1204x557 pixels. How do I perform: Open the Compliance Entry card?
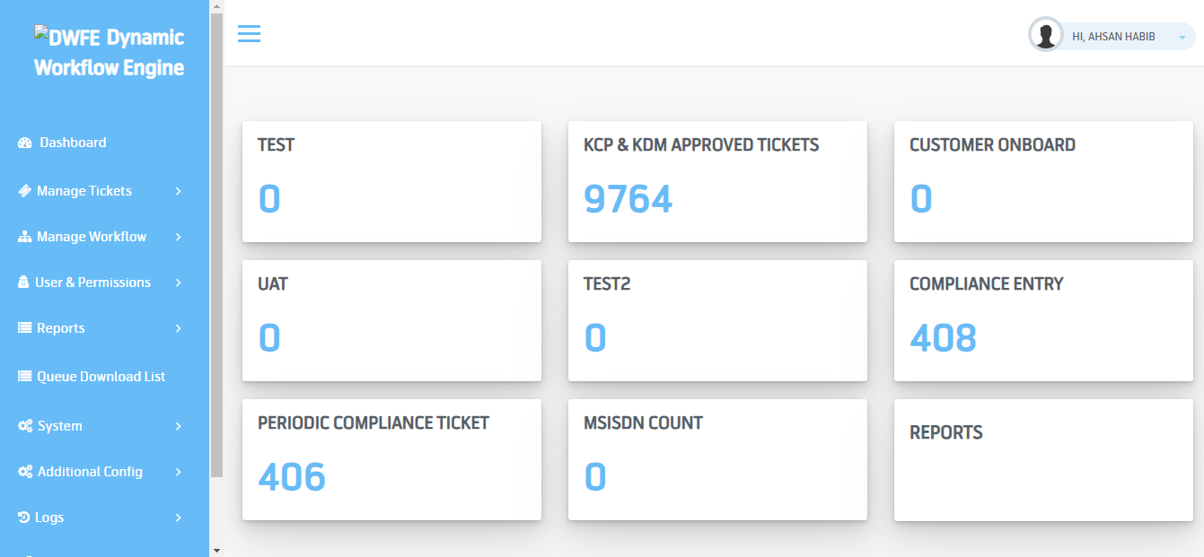pyautogui.click(x=1043, y=320)
